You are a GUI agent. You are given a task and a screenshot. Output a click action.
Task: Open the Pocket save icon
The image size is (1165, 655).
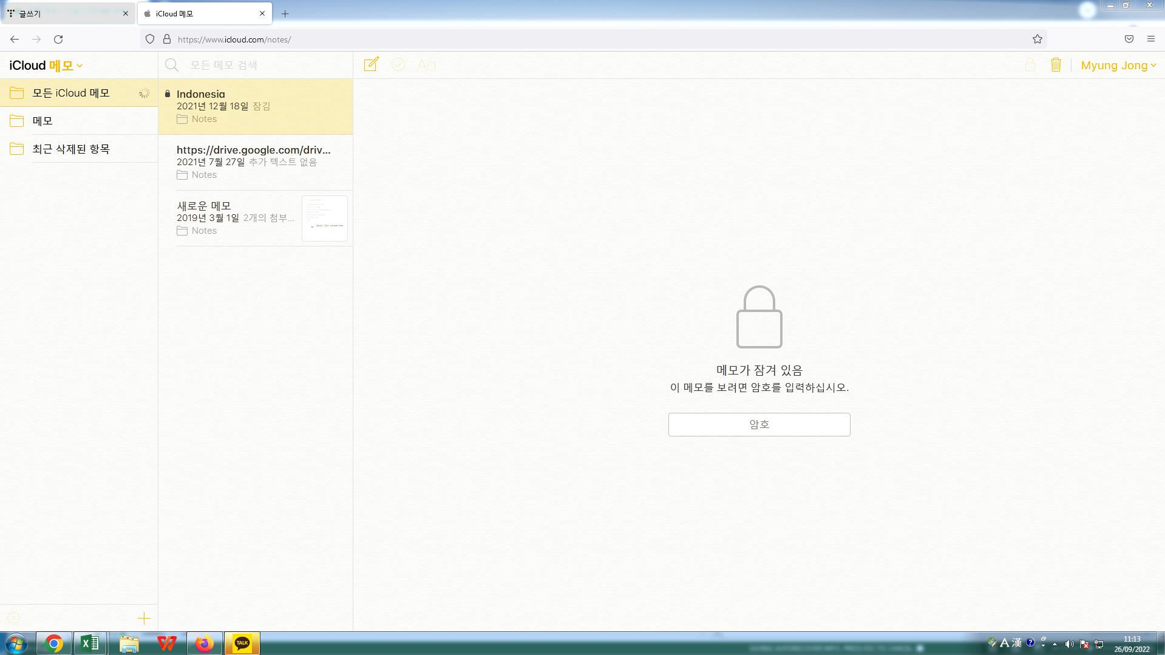(1129, 39)
